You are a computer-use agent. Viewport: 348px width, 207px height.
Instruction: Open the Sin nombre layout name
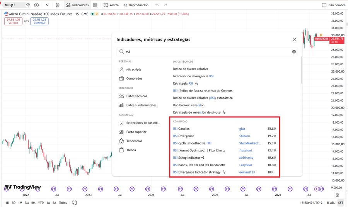tap(337, 5)
